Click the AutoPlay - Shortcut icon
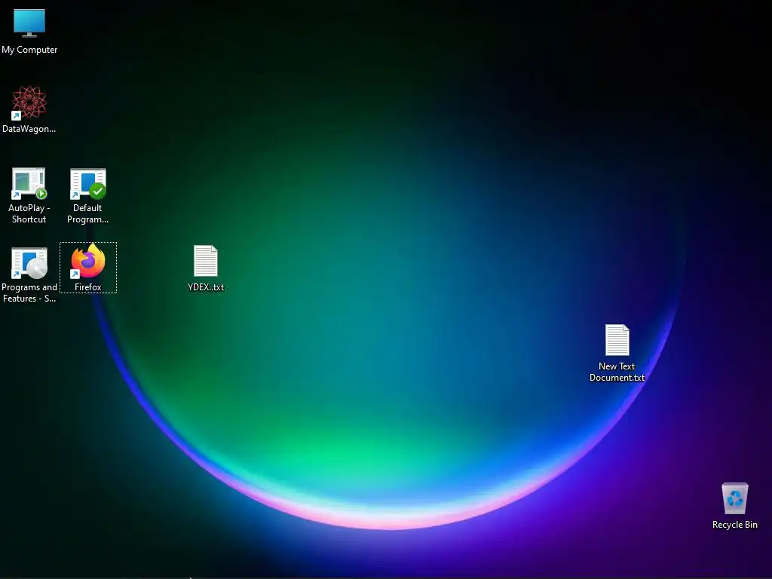Screen dimensions: 772x579 click(29, 183)
